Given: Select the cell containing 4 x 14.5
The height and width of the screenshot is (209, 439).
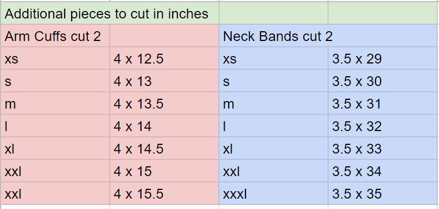Looking at the screenshot, I should click(x=164, y=148).
